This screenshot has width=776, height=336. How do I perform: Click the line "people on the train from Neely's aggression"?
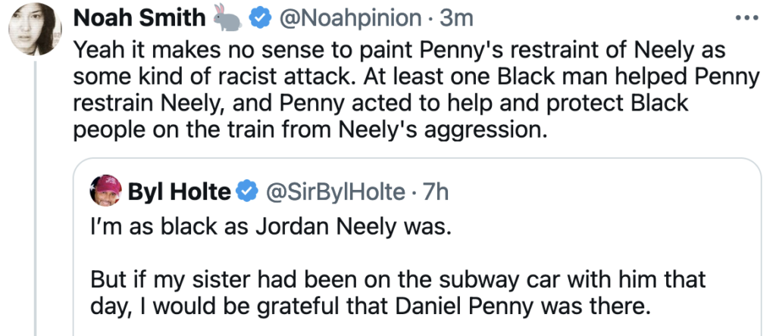point(309,128)
